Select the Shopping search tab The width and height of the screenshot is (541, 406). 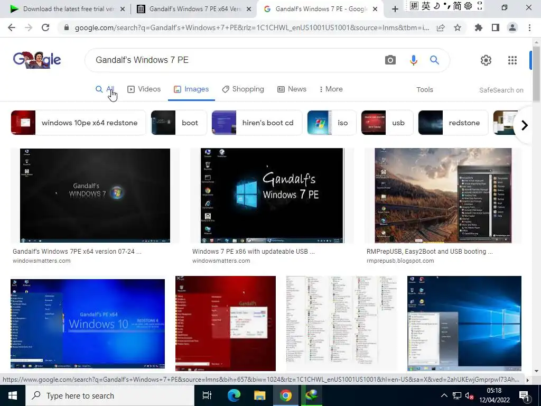[243, 89]
